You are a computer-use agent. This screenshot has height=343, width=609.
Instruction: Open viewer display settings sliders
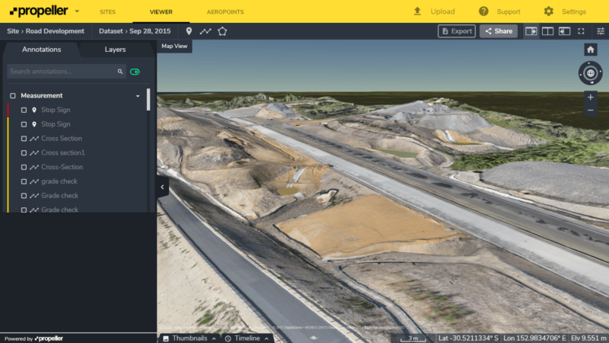click(601, 31)
